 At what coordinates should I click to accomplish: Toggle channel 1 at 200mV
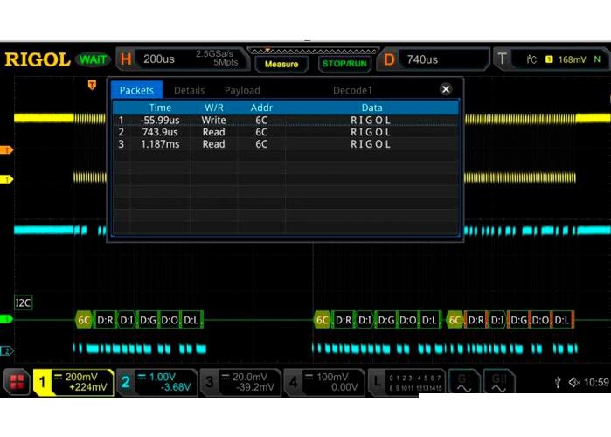pyautogui.click(x=74, y=382)
